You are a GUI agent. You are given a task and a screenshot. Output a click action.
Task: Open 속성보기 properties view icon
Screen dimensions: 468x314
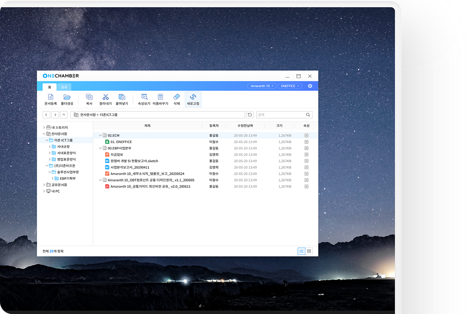pos(144,97)
